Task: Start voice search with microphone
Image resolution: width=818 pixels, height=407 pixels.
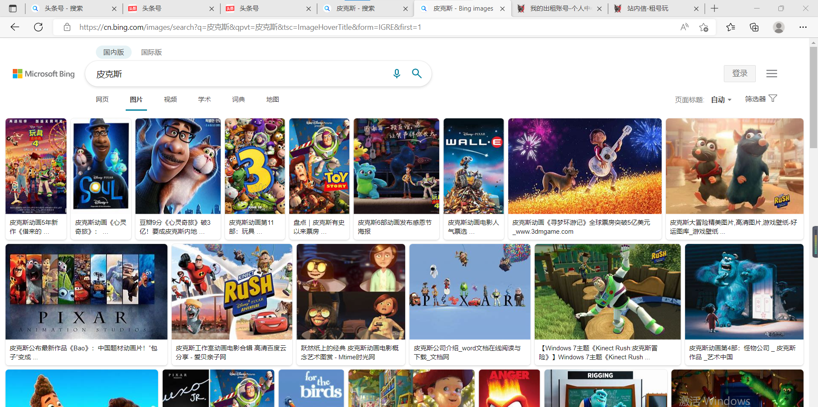Action: (x=397, y=74)
